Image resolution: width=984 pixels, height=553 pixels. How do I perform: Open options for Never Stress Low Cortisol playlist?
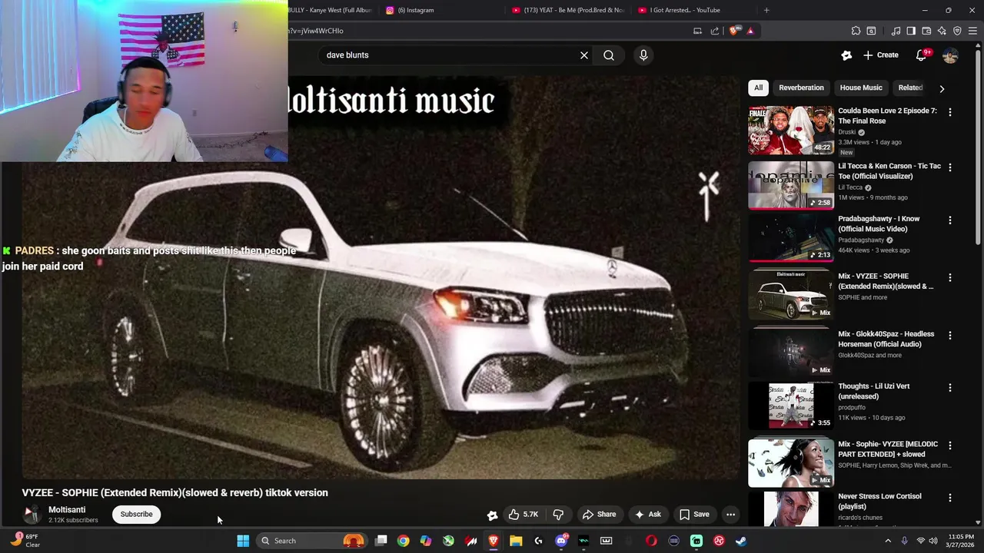coord(950,498)
